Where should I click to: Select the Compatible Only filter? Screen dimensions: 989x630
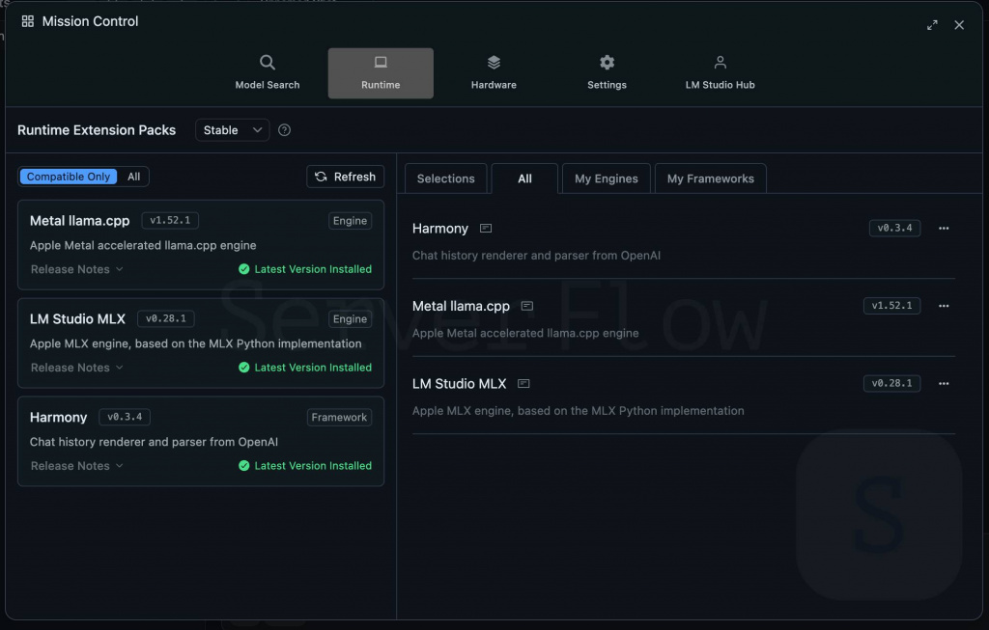coord(68,176)
